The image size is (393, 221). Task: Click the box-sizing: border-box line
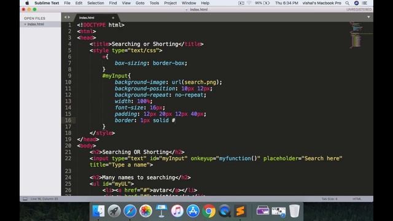(x=151, y=63)
